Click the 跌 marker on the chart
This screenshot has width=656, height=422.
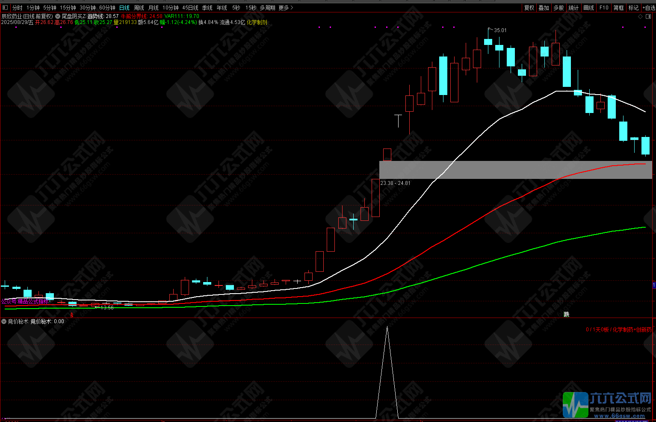tap(567, 314)
